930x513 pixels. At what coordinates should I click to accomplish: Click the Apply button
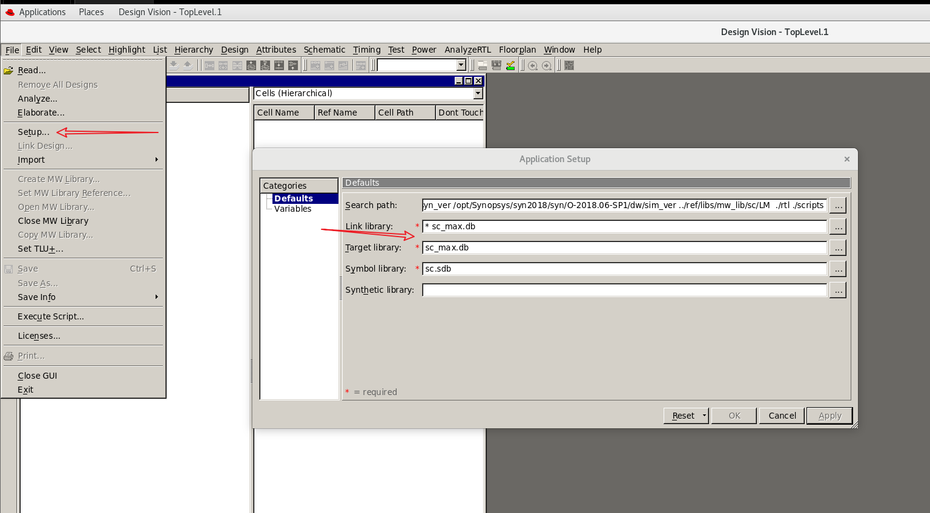coord(829,416)
